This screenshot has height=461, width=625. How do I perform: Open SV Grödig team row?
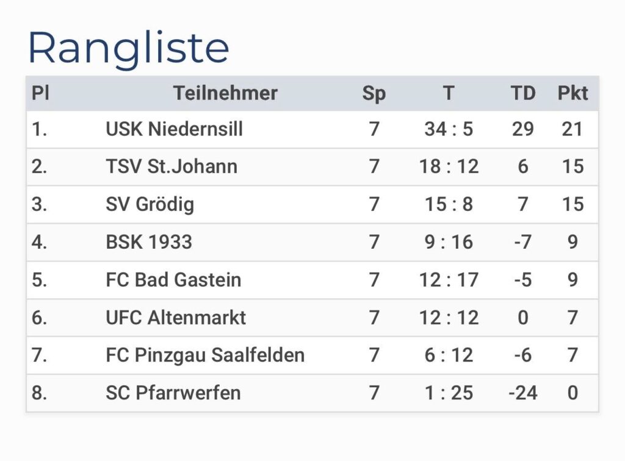[x=150, y=204]
